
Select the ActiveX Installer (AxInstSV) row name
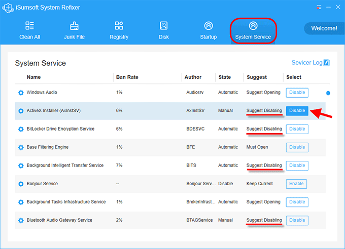point(54,110)
